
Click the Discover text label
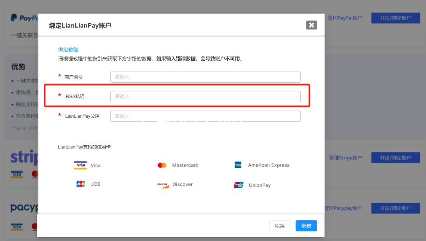(x=182, y=184)
